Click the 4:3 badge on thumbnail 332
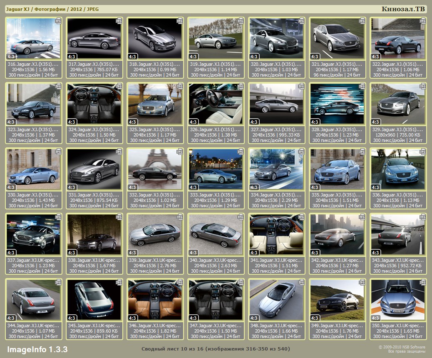 (132, 187)
